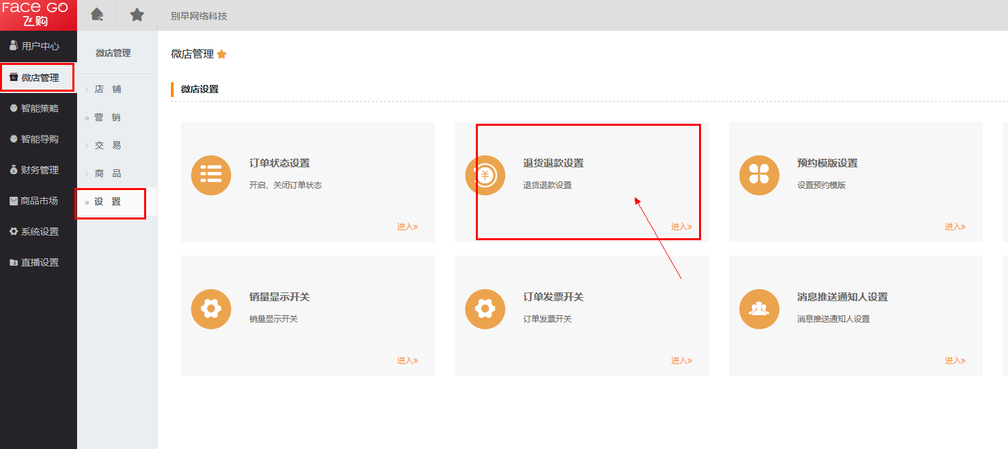
Task: Select 营销 in the submenu
Action: [107, 117]
